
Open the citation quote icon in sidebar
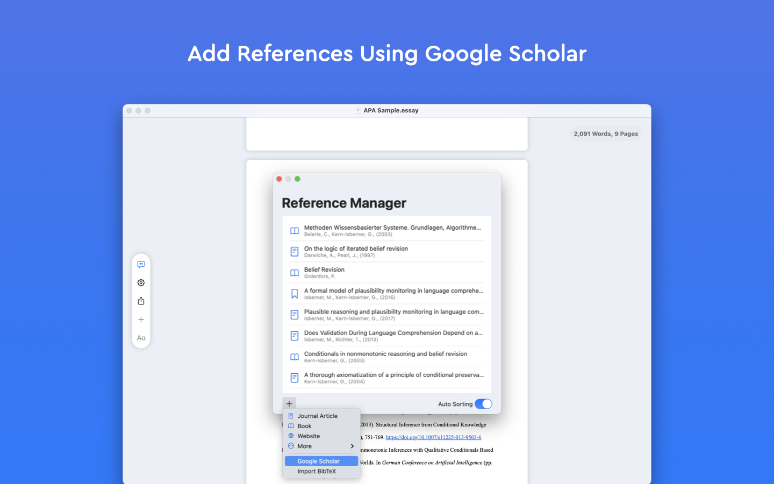click(141, 264)
